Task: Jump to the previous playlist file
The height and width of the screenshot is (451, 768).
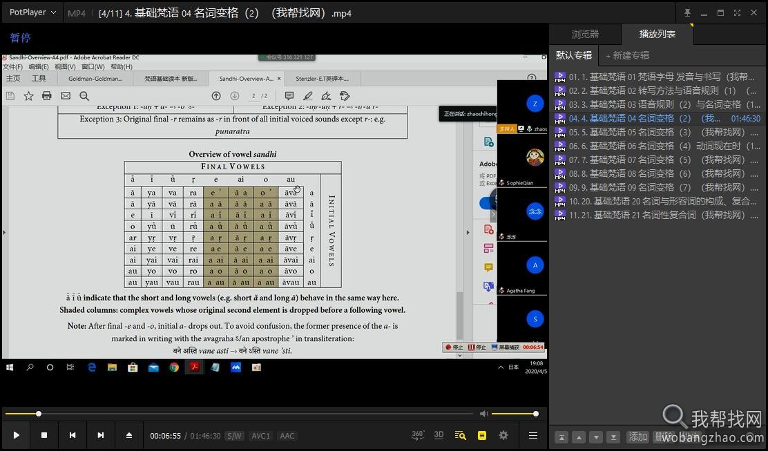Action: pos(73,435)
